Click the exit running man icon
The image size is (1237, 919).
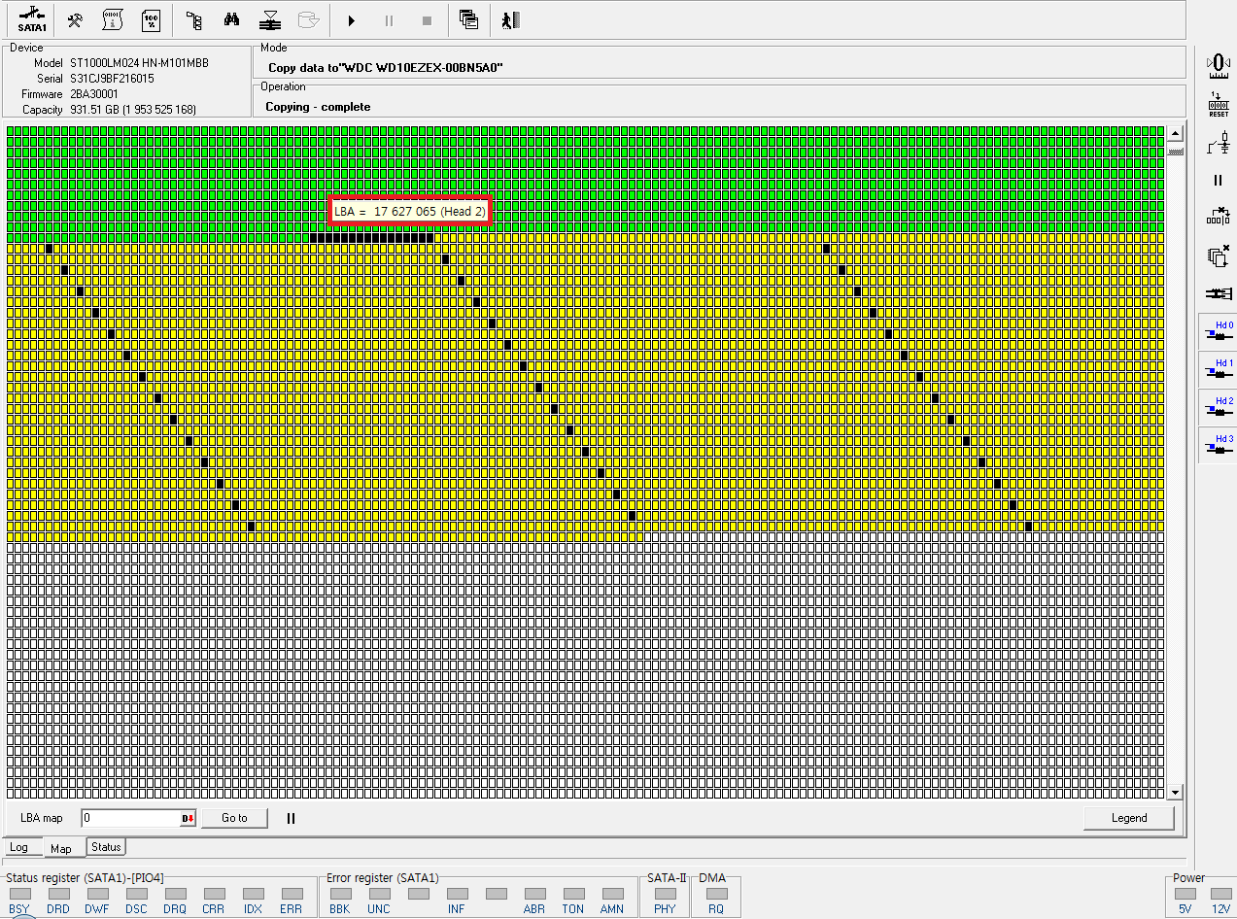click(x=510, y=19)
